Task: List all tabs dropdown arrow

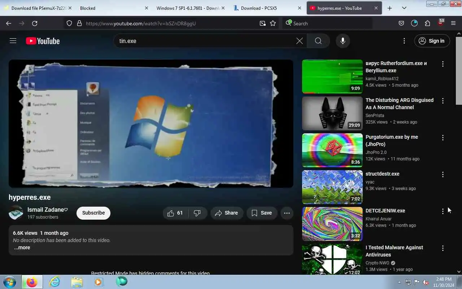Action: [404, 8]
